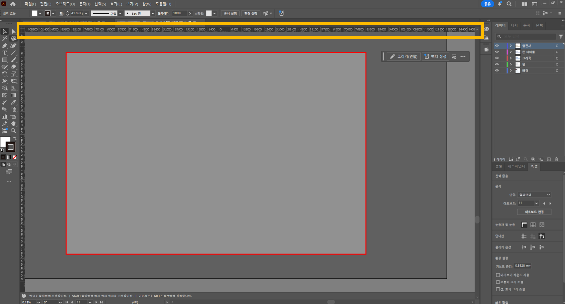Click the delete layer trash icon
This screenshot has width=565, height=304.
click(556, 159)
